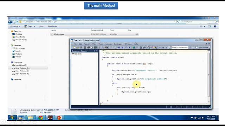225x126 pixels.
Task: Toggle the Explorer preview pane button
Action: click(x=210, y=26)
